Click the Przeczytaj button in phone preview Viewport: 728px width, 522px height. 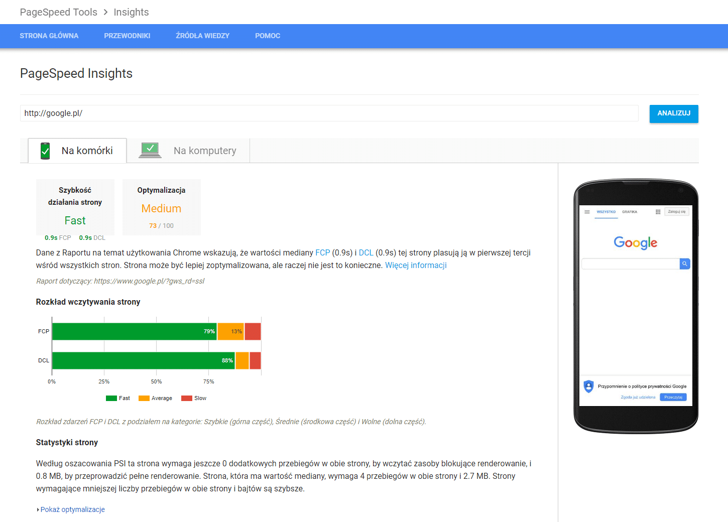point(673,397)
